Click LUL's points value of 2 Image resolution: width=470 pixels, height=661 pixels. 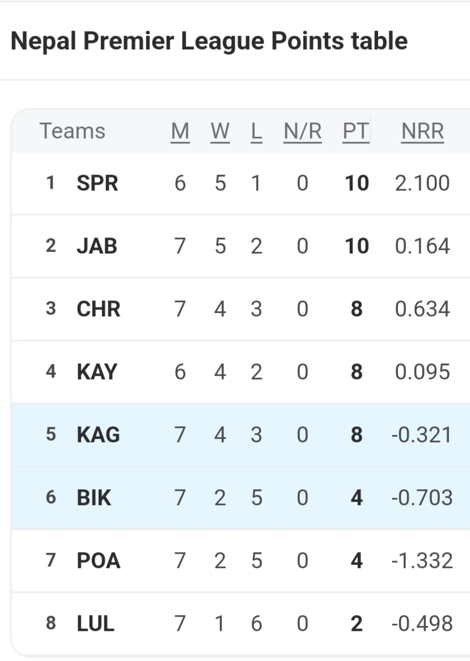(x=357, y=624)
